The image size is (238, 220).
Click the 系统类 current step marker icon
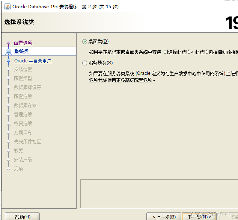[x=8, y=52]
